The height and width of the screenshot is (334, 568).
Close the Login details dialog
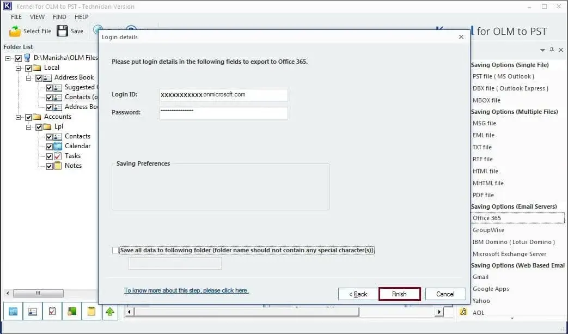pos(461,37)
